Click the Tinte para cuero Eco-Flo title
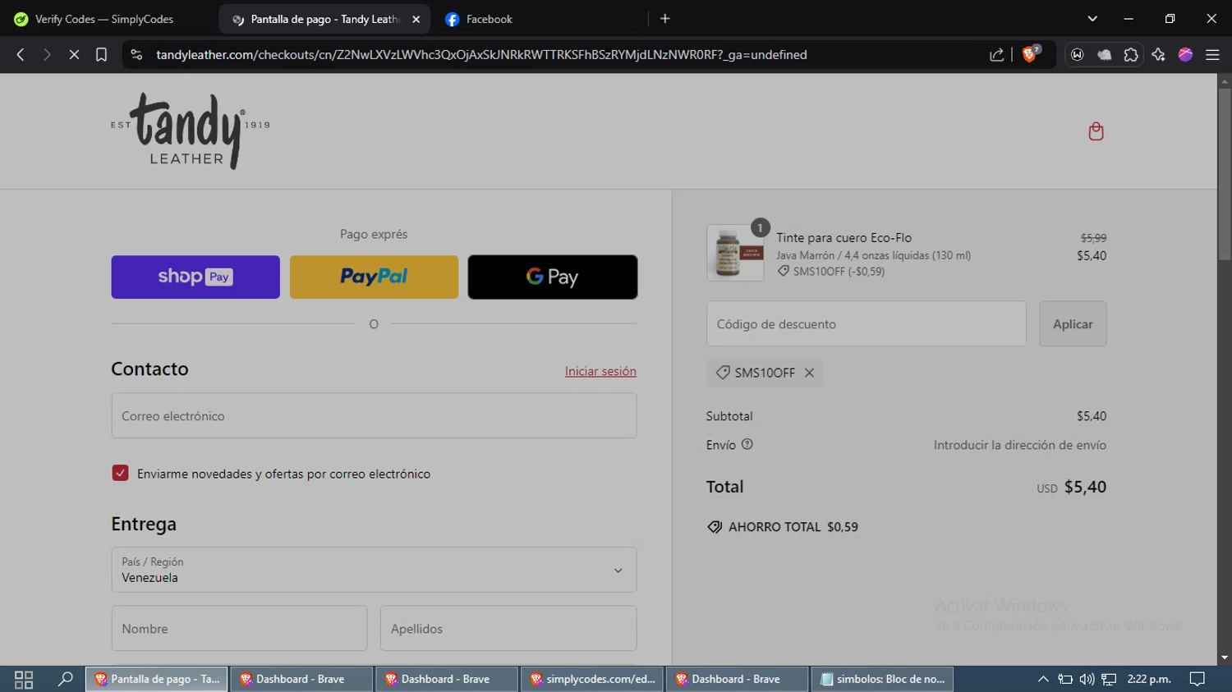Viewport: 1232px width, 692px height. coord(844,238)
